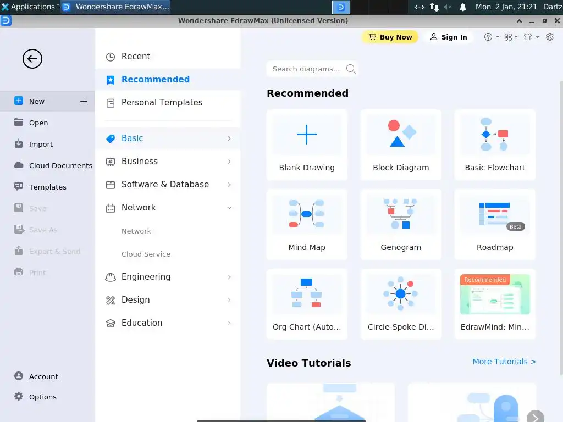
Task: Click the Design pencil-ruler icon
Action: pos(111,301)
